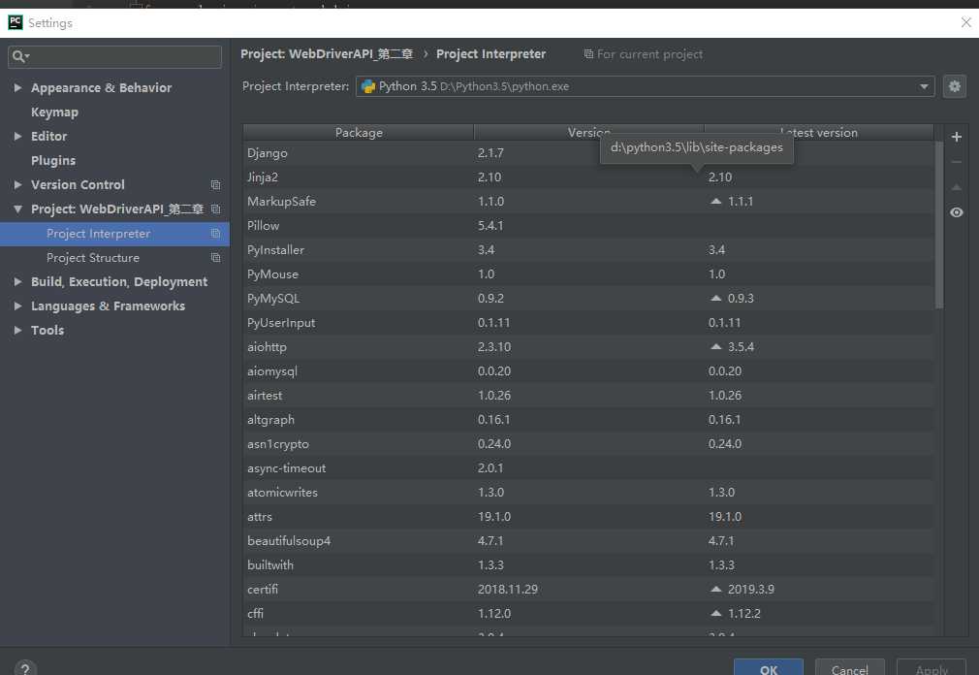Open the search history dropdown arrow
The width and height of the screenshot is (979, 675).
click(27, 57)
